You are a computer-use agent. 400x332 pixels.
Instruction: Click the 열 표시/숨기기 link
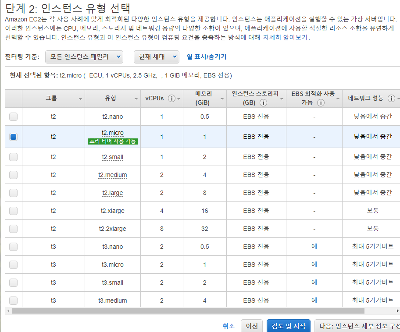click(207, 57)
